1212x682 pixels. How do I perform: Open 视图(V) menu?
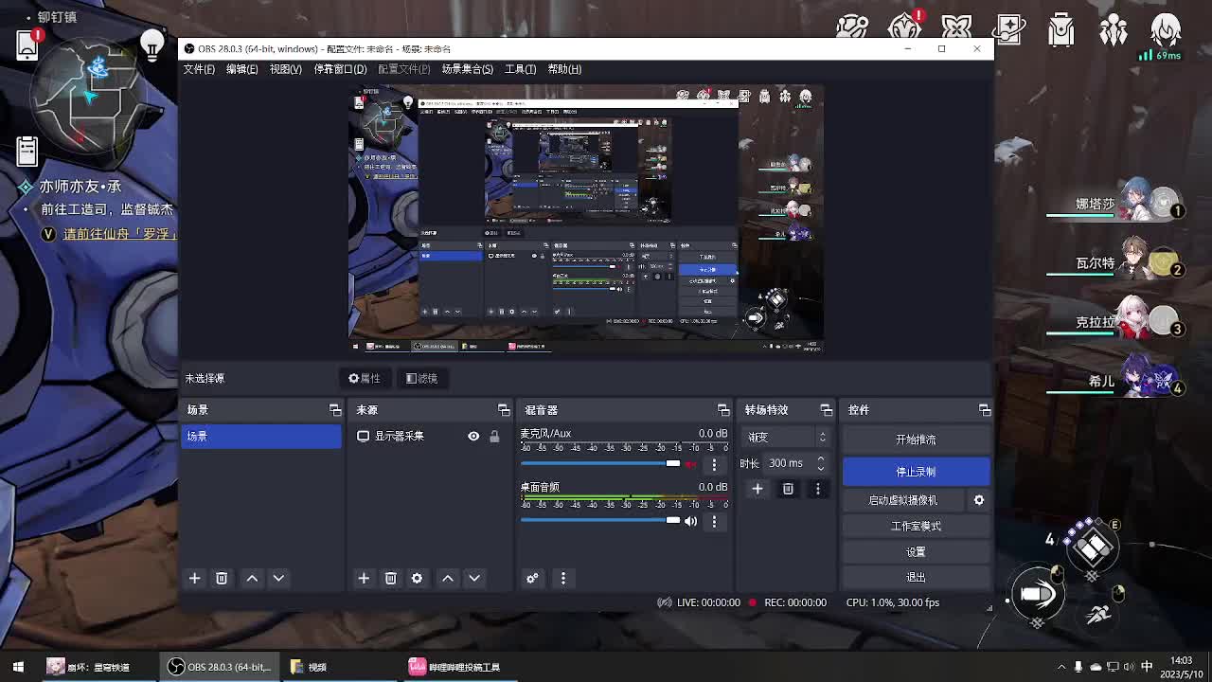pos(285,69)
